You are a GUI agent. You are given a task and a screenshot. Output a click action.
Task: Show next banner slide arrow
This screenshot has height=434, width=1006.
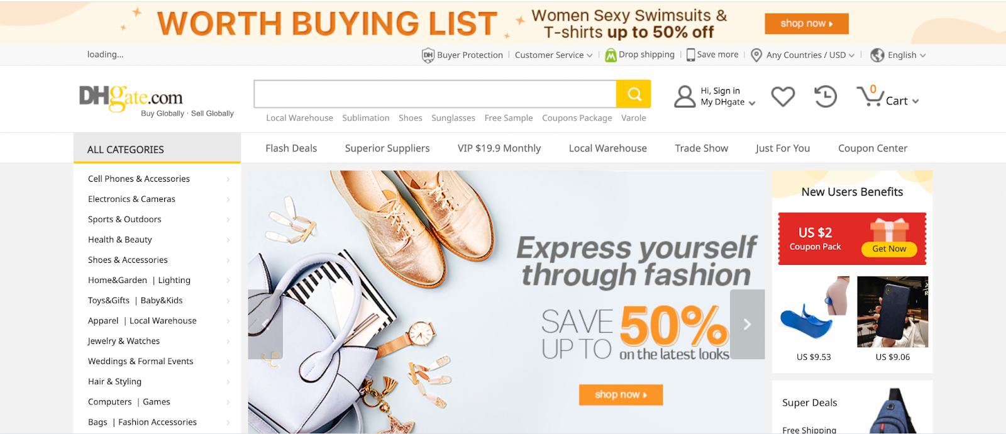747,324
